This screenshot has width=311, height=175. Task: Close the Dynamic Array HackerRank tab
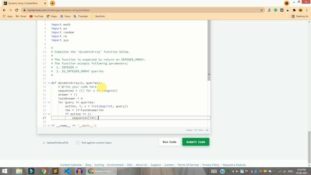coord(45,3)
